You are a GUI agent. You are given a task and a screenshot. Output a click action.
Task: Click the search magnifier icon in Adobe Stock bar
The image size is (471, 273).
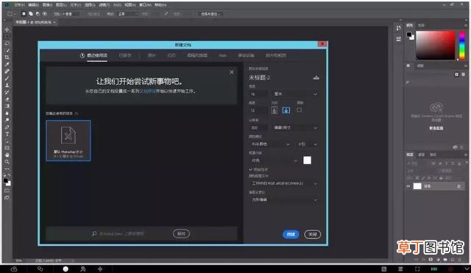click(x=94, y=233)
